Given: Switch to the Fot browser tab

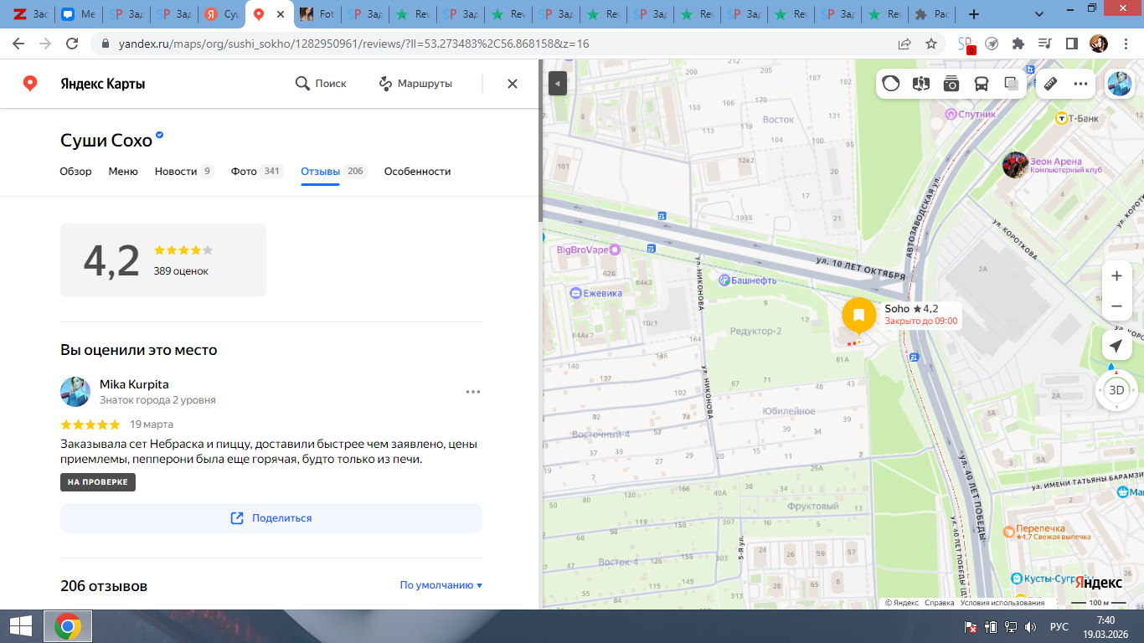Looking at the screenshot, I should pyautogui.click(x=317, y=14).
